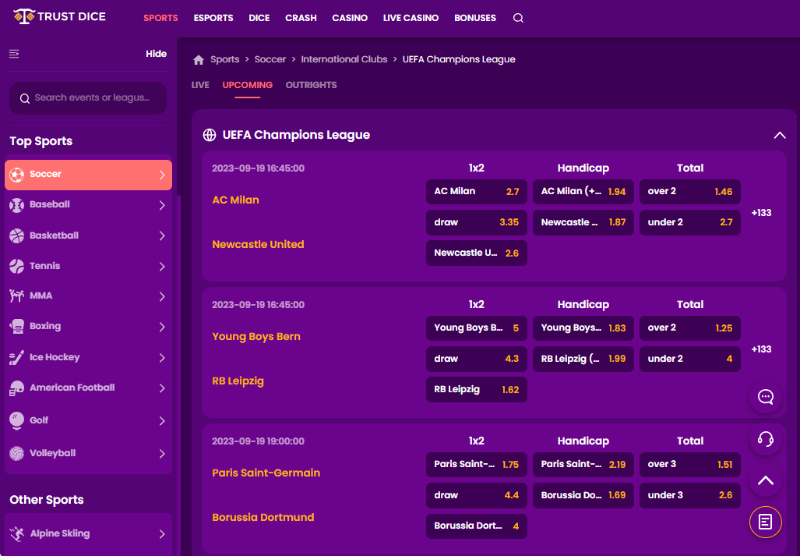Show +133 more markets for AC Milan match
800x556 pixels.
point(761,213)
